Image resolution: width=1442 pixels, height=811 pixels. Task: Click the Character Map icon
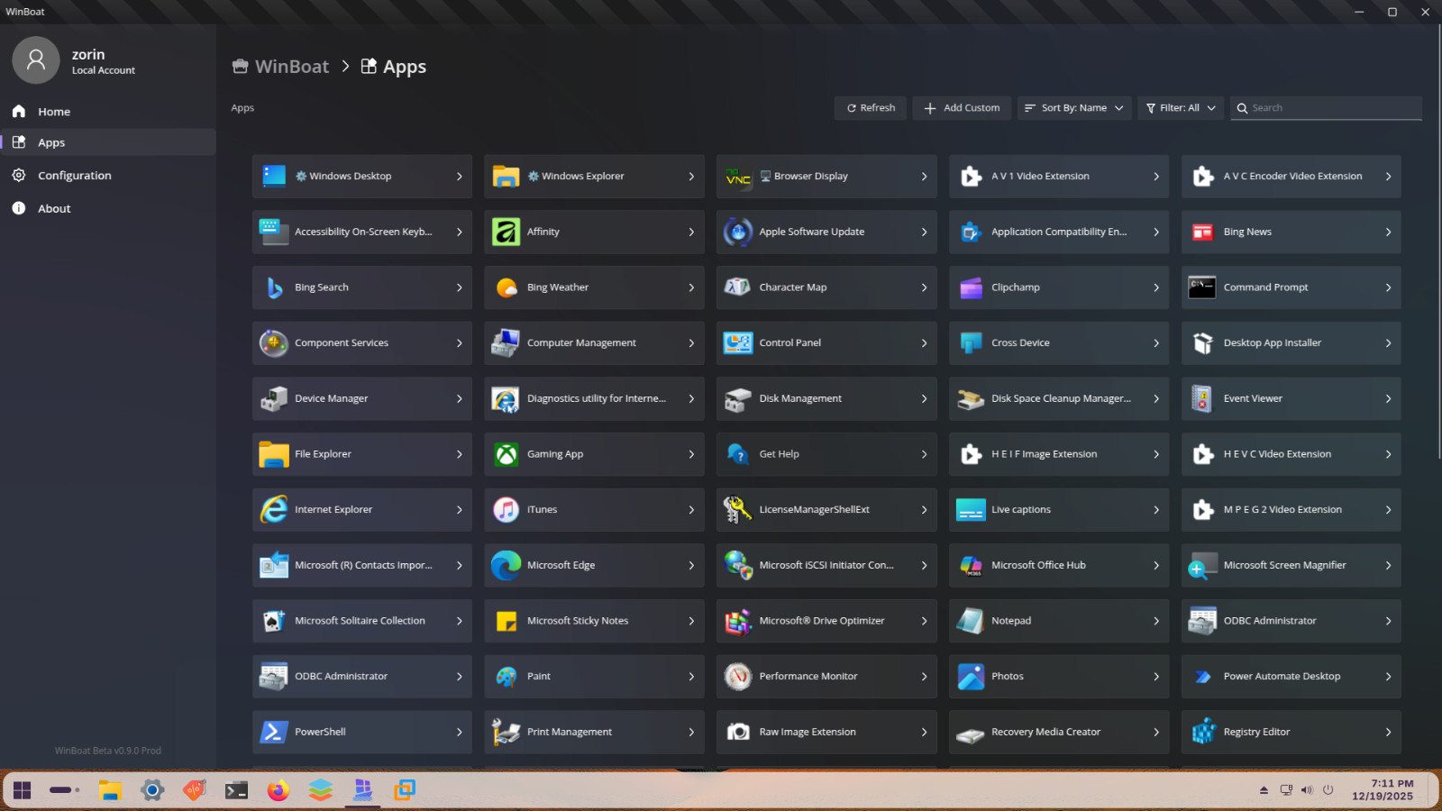point(738,287)
